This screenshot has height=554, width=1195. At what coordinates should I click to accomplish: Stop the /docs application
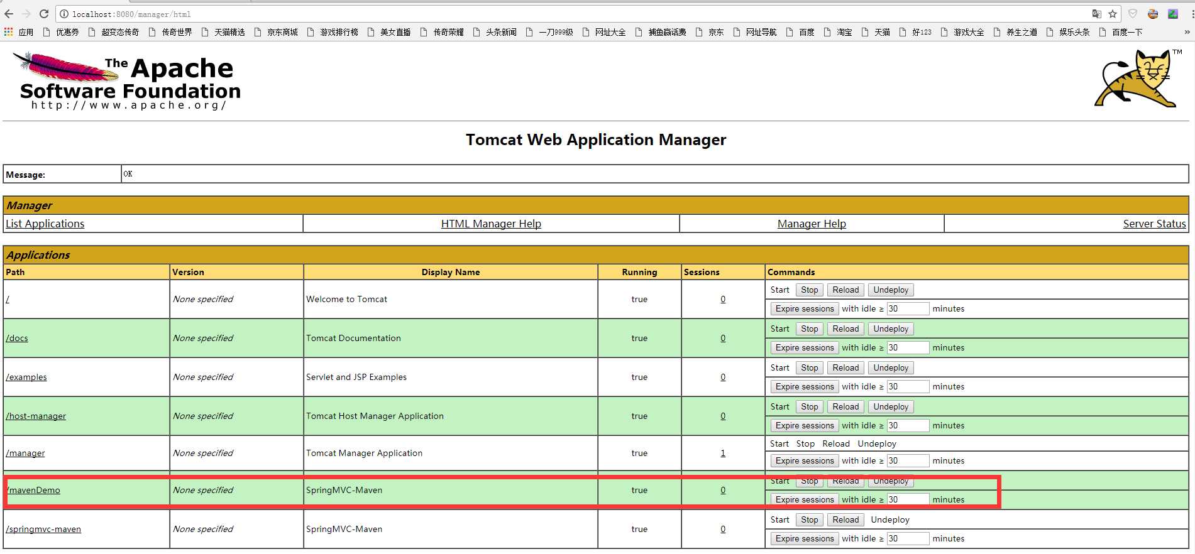(x=810, y=329)
